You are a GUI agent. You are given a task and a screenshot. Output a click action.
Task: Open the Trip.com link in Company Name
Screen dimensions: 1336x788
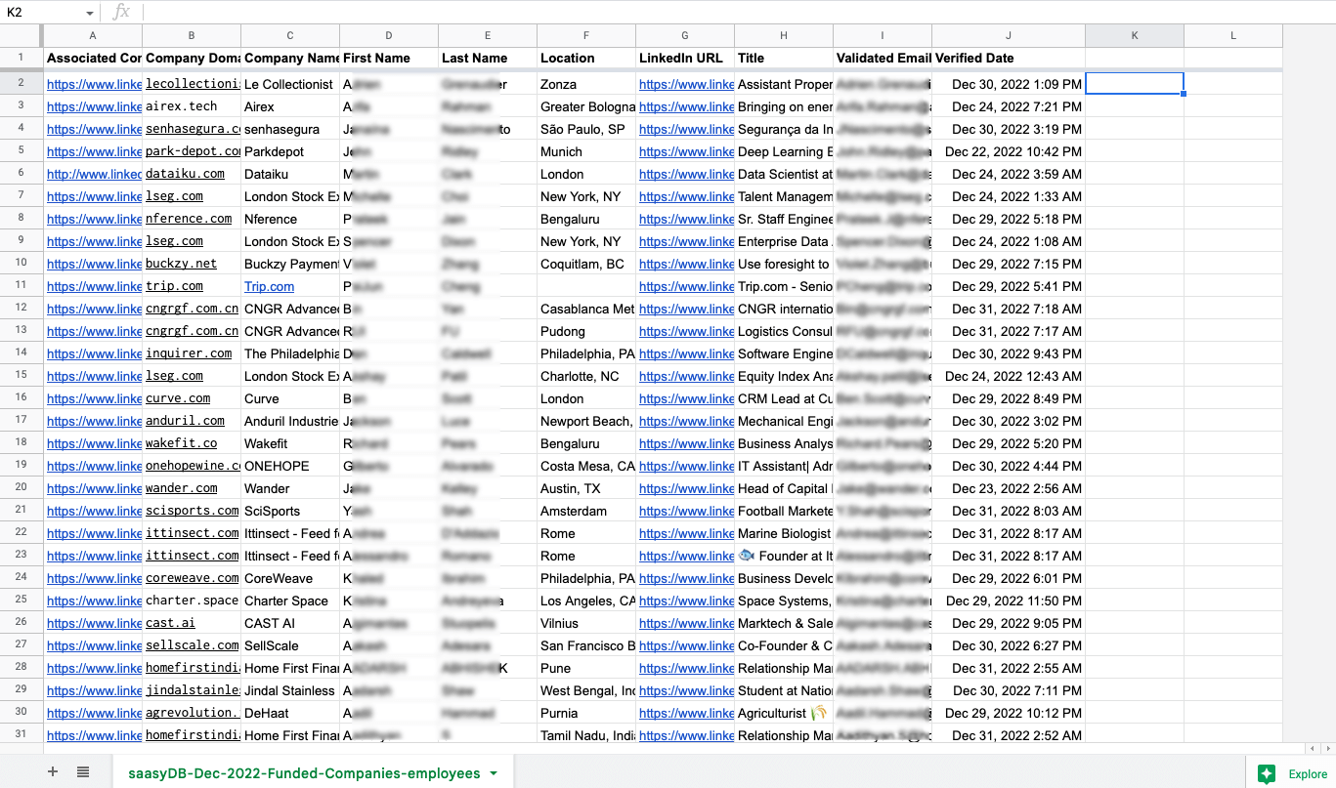click(269, 286)
